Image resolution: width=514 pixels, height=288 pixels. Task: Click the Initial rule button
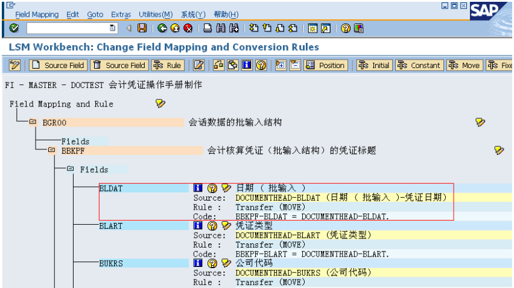point(375,65)
